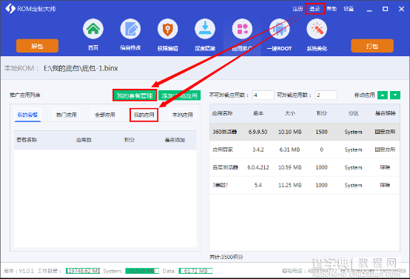Maximize the ROM定制大师 window
Image resolution: width=410 pixels, height=279 pixels.
(385, 9)
